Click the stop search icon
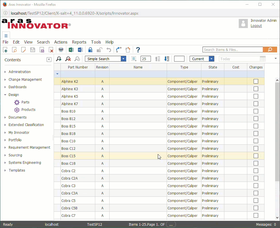 point(77,59)
